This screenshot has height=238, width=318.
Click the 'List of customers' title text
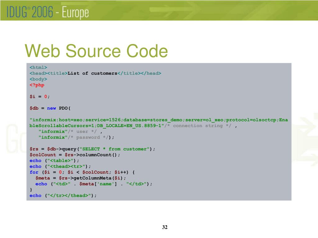92,73
